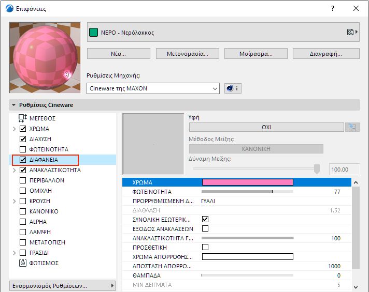Click the ΟΧΙ texture button
Image resolution: width=369 pixels, height=292 pixels.
coord(266,127)
